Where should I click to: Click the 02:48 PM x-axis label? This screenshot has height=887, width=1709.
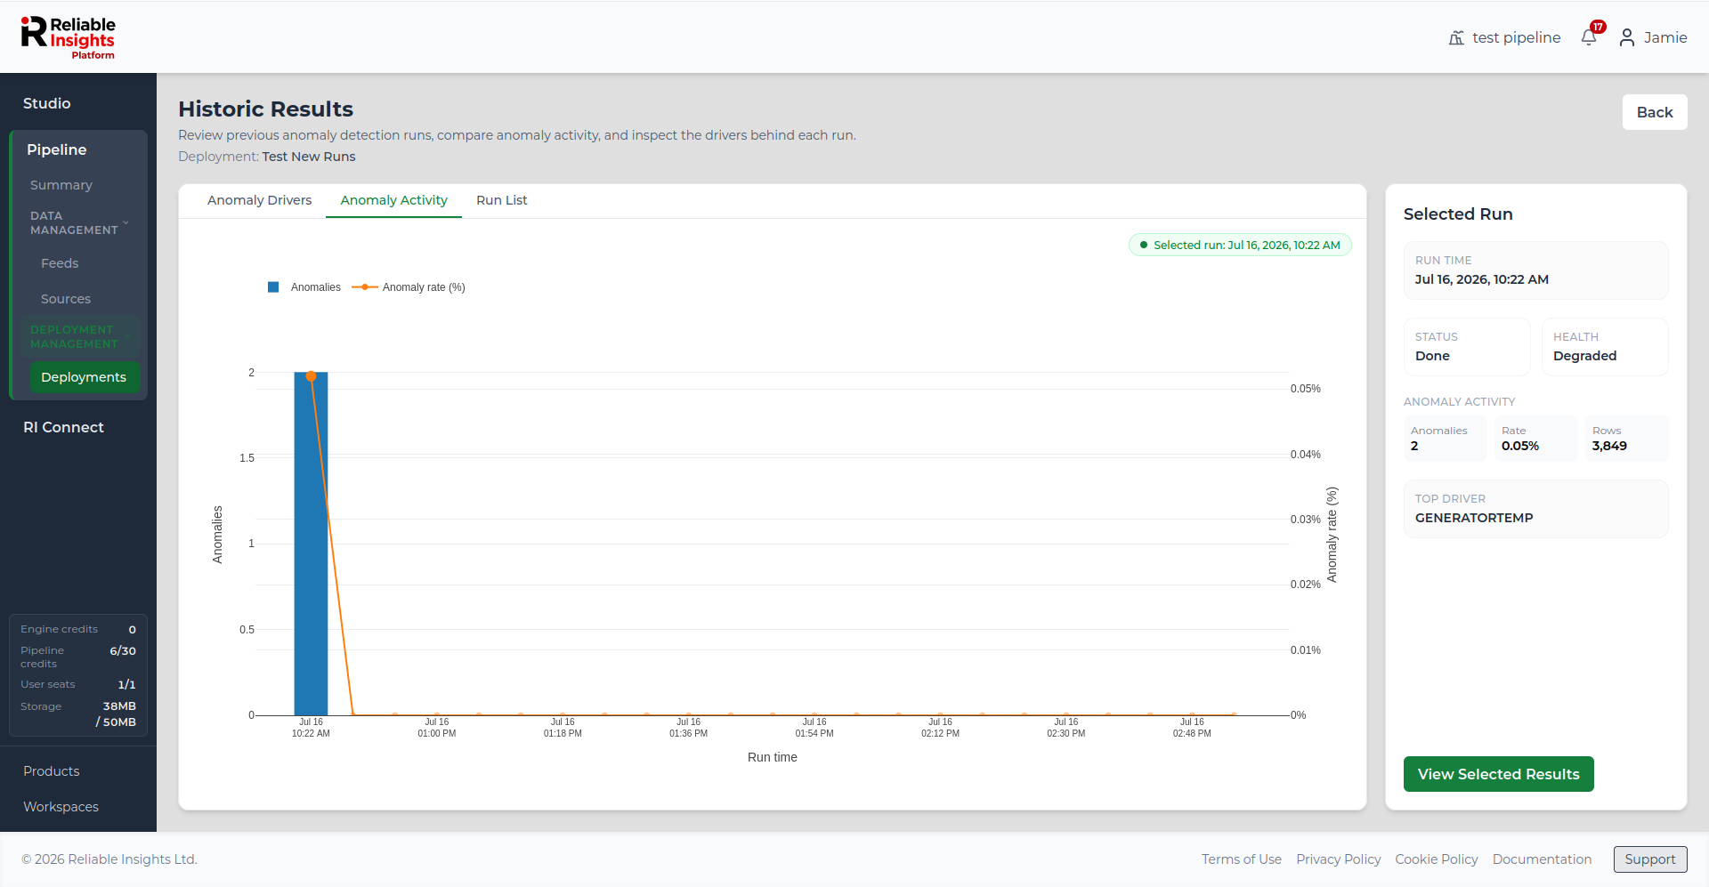click(x=1192, y=728)
